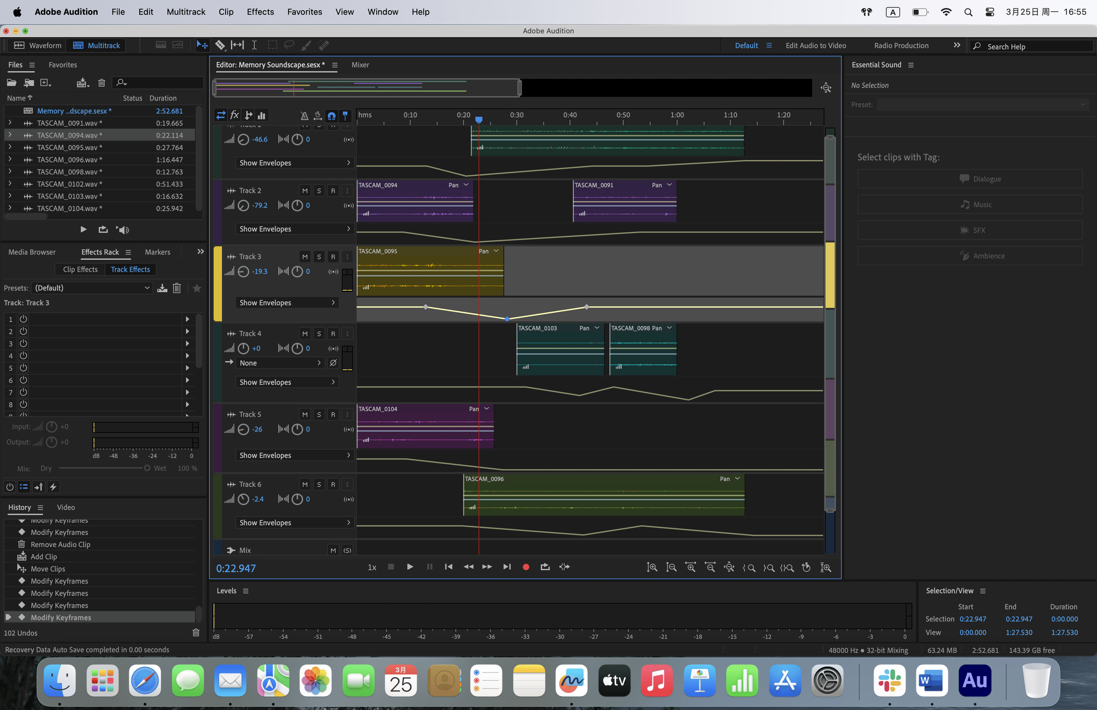Delete selected file with trash icon in Files panel
The height and width of the screenshot is (710, 1097).
point(101,82)
